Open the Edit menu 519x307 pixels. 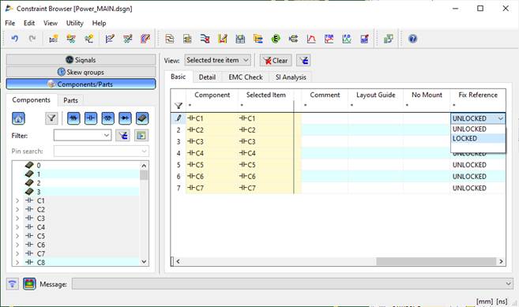(29, 23)
